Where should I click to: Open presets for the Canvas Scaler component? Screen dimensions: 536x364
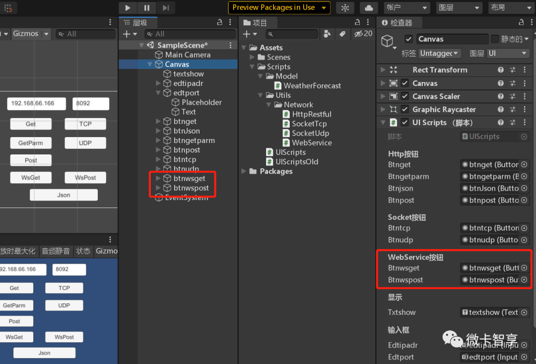tap(512, 96)
